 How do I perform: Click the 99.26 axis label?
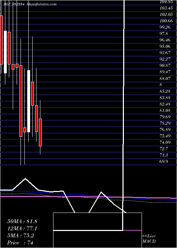tap(165, 27)
